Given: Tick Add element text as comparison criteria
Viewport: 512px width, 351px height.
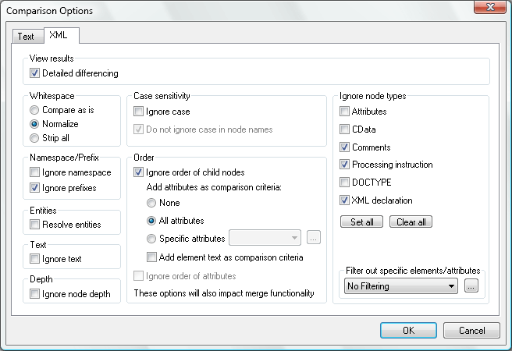Looking at the screenshot, I should click(x=152, y=257).
